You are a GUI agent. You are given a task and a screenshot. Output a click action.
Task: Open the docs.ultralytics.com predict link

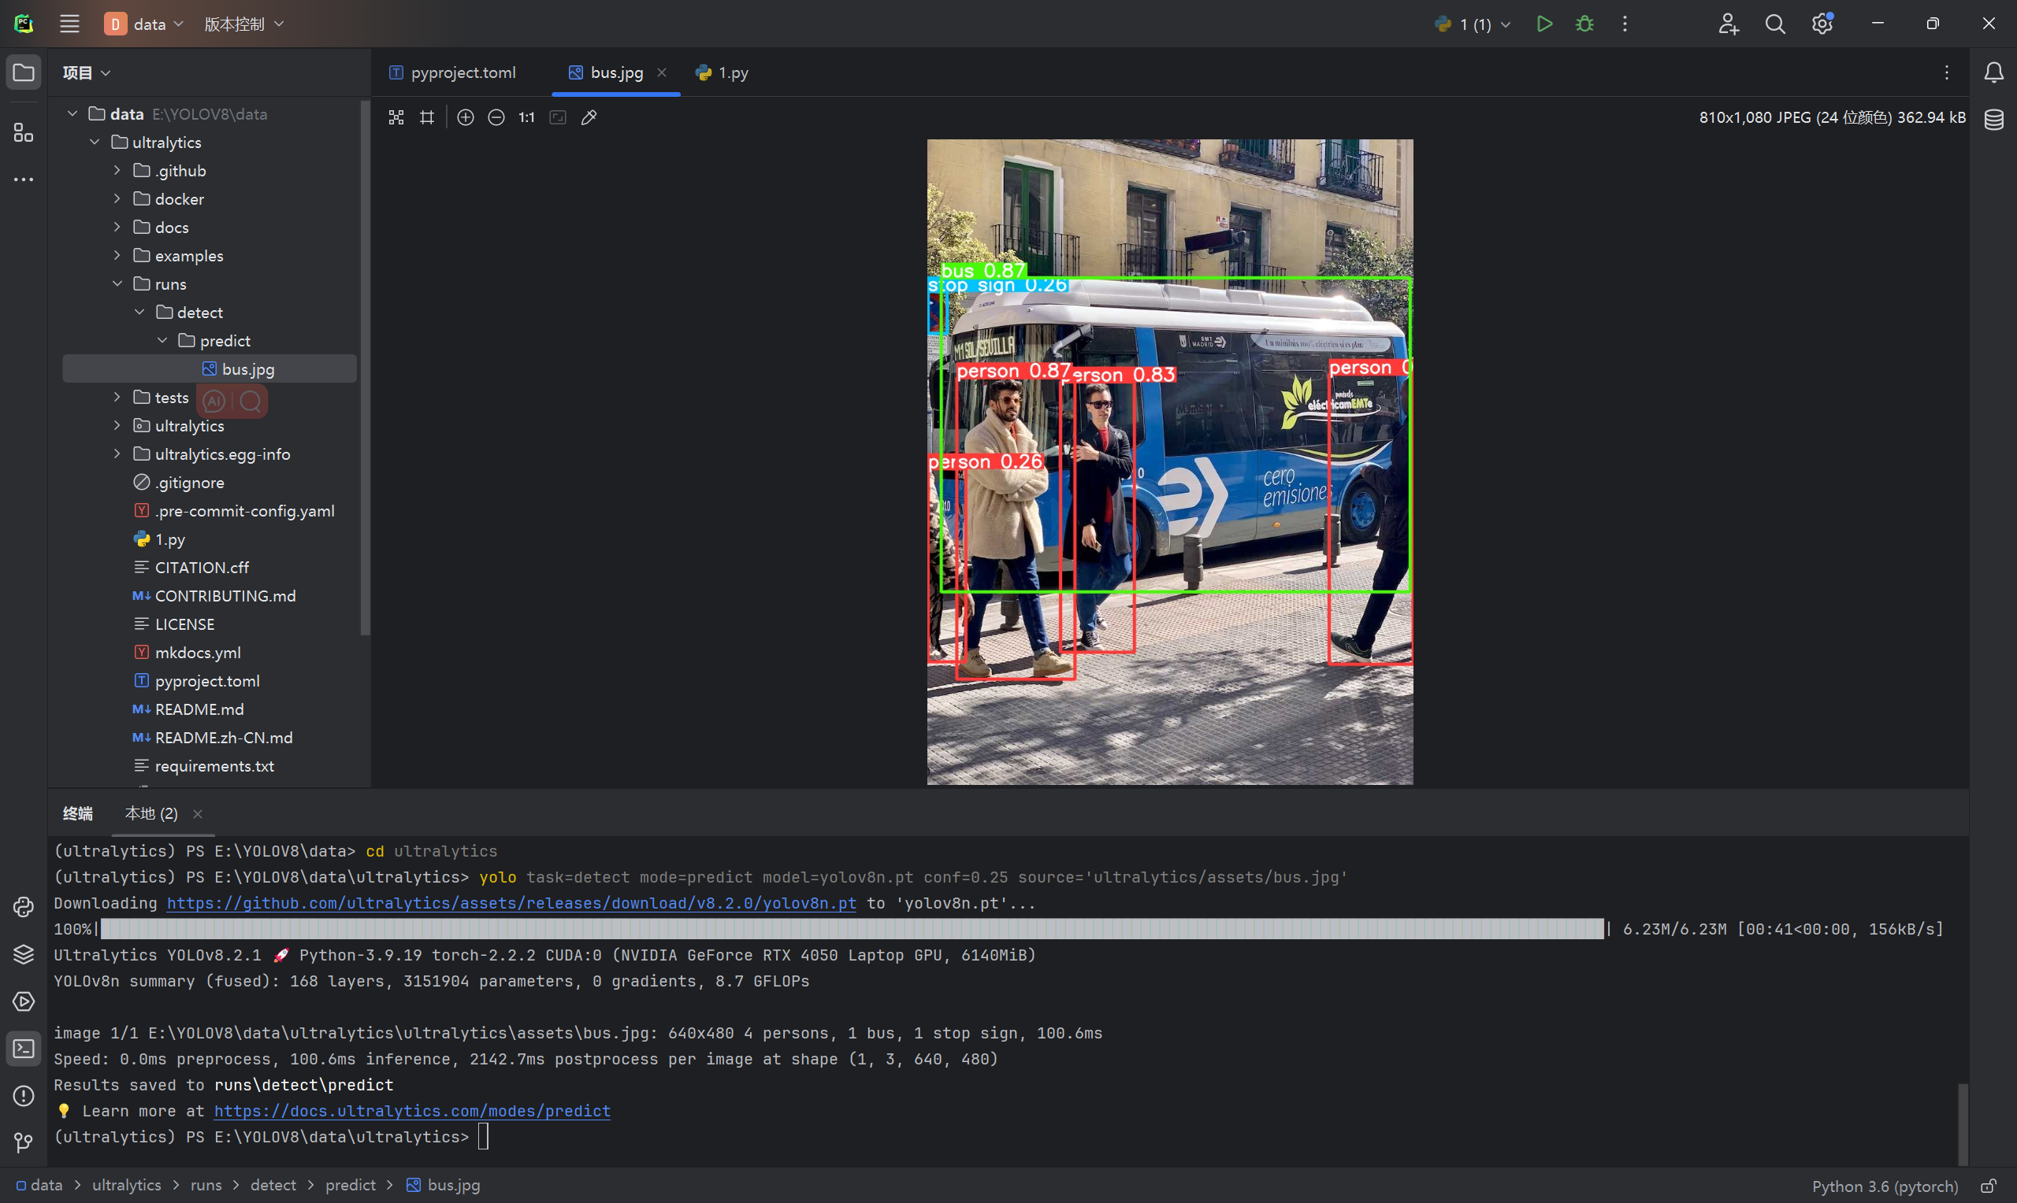pyautogui.click(x=412, y=1111)
